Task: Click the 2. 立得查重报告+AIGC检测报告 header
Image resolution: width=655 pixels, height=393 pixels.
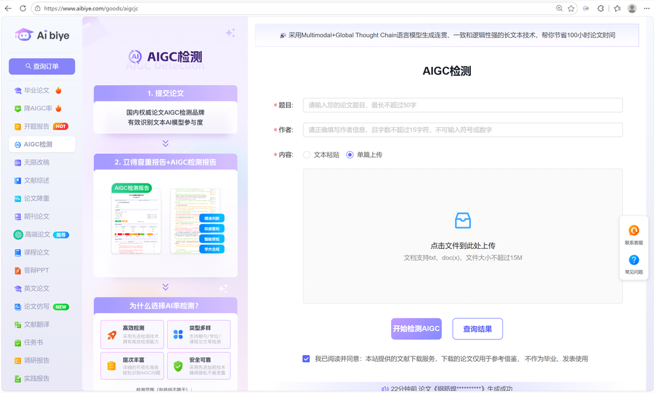Action: 166,162
